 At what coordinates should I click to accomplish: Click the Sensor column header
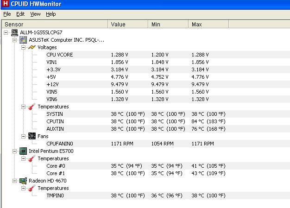(x=55, y=24)
